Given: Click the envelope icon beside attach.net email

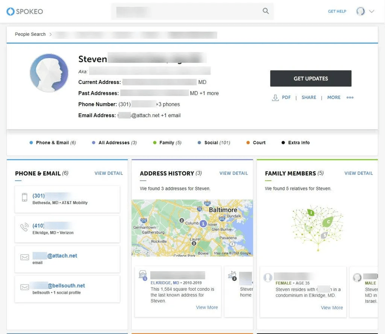Looking at the screenshot, I should pos(24,257).
